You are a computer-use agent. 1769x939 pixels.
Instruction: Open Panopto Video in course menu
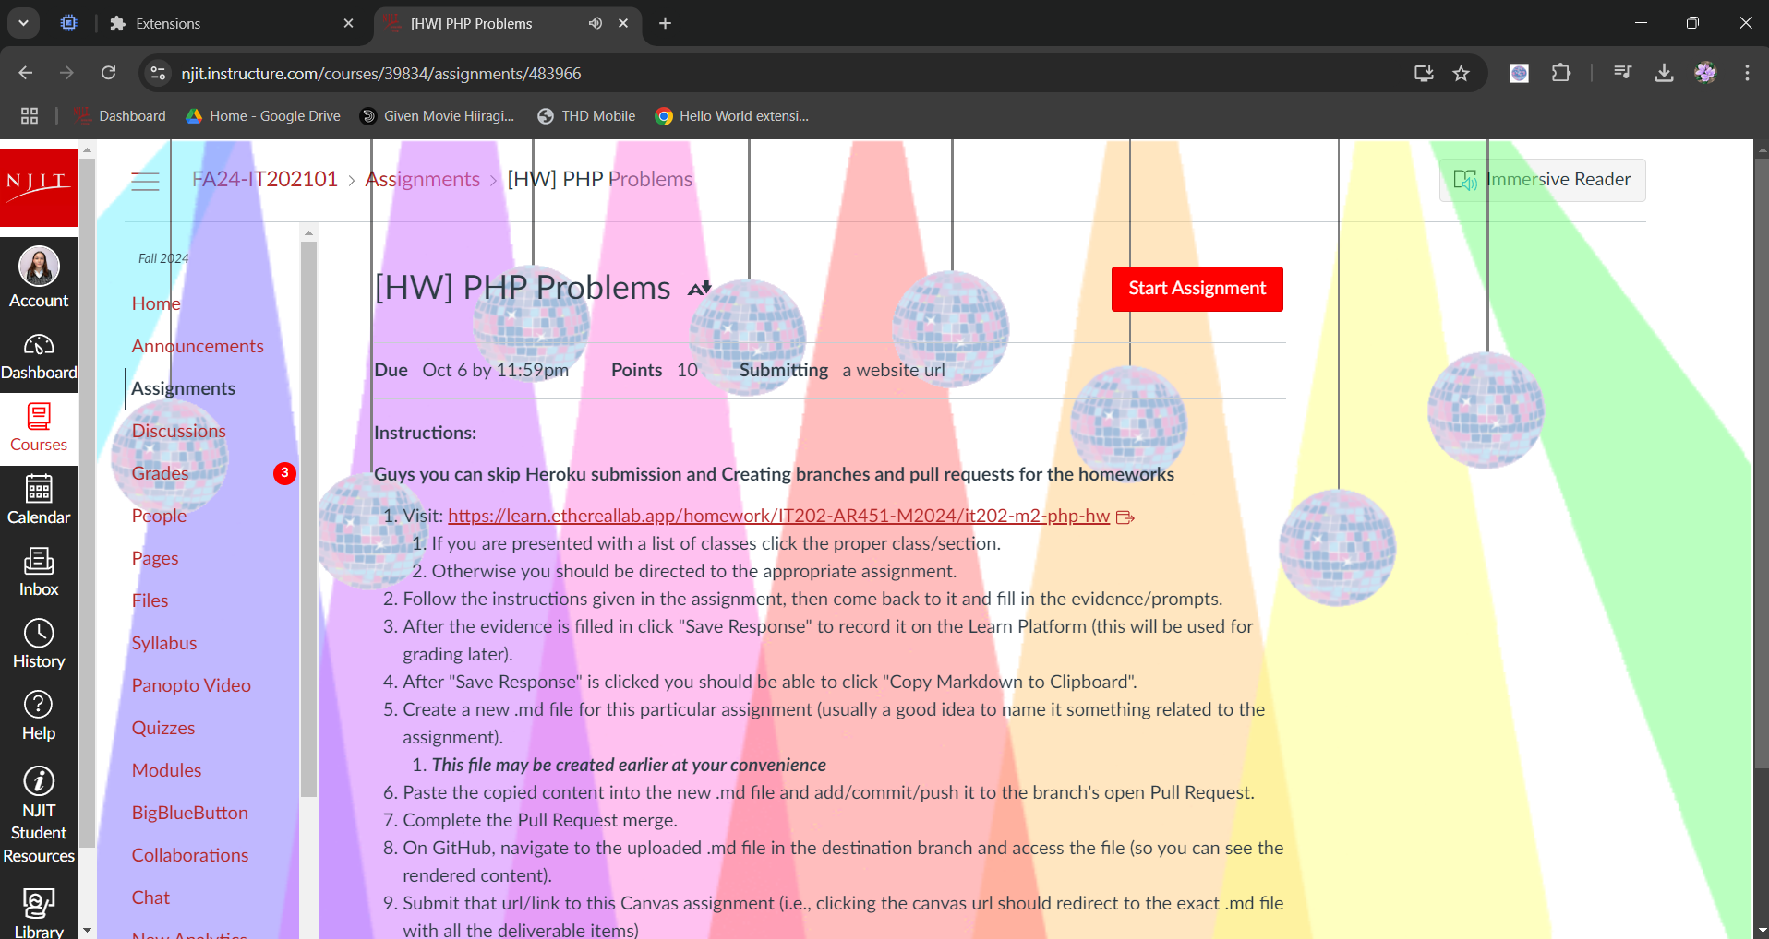click(x=191, y=685)
